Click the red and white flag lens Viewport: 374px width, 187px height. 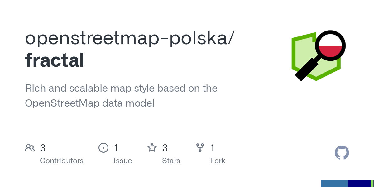click(x=330, y=46)
